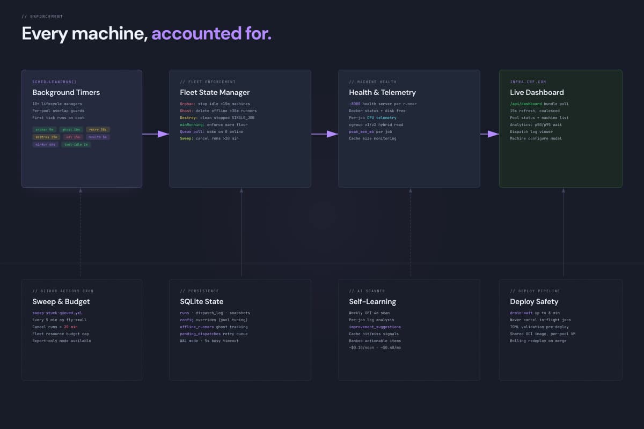Click ':8080 health server per runner' line
Image resolution: width=644 pixels, height=429 pixels.
[x=383, y=103]
